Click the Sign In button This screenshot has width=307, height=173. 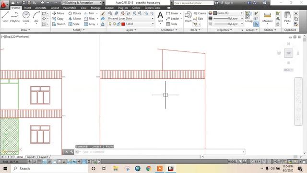click(227, 3)
